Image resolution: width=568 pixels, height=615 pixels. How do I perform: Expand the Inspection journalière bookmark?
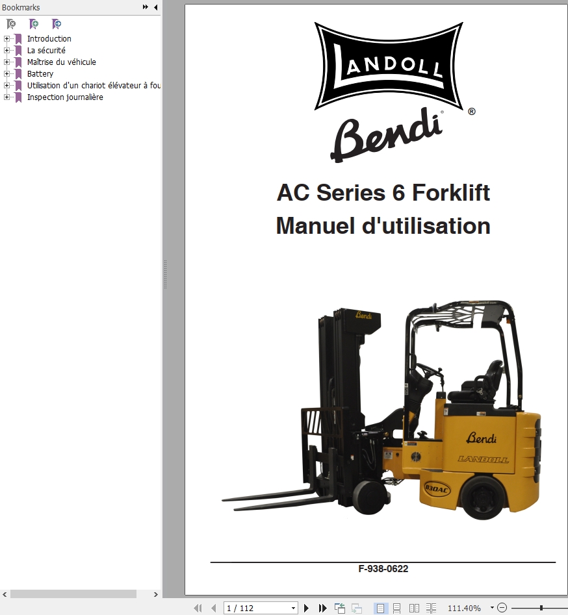(6, 97)
